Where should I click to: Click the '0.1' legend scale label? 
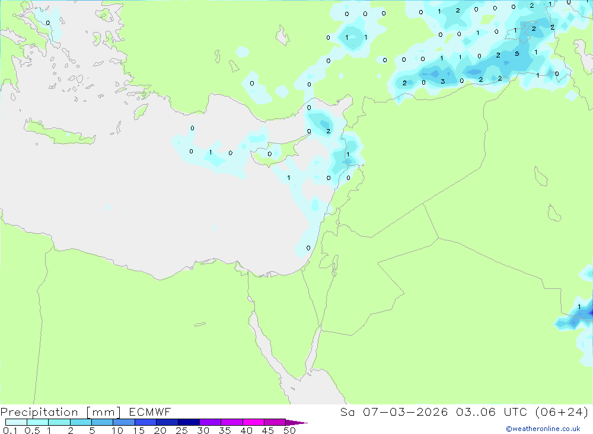(x=10, y=430)
